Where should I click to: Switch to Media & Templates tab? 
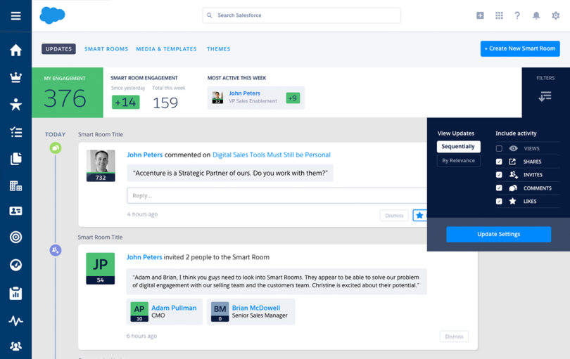pyautogui.click(x=166, y=49)
